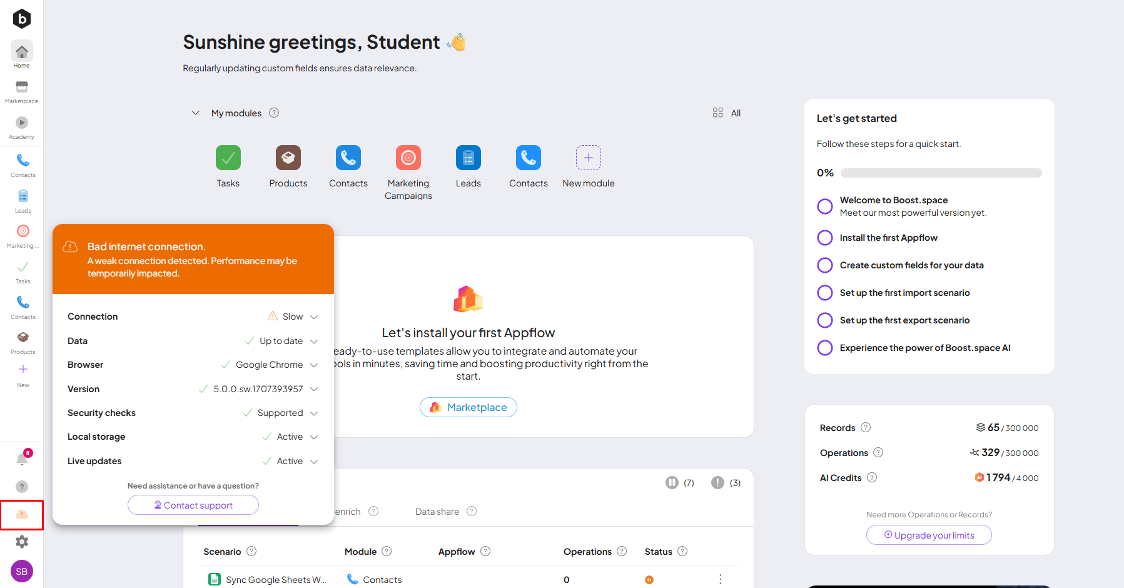Image resolution: width=1124 pixels, height=588 pixels.
Task: Open the Academy sidebar icon
Action: 22,123
